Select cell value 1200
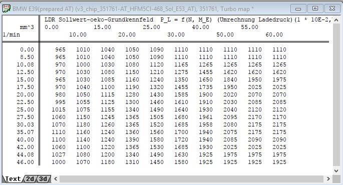 coord(108,154)
